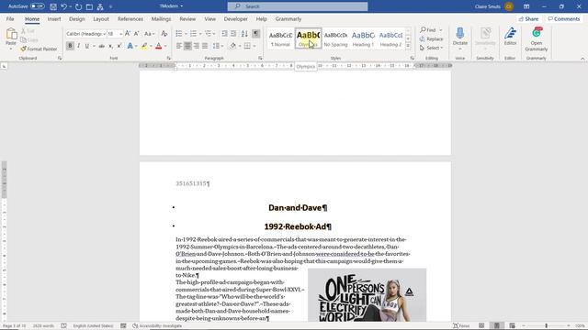
Task: Activate the Format Painter tool
Action: tap(39, 49)
